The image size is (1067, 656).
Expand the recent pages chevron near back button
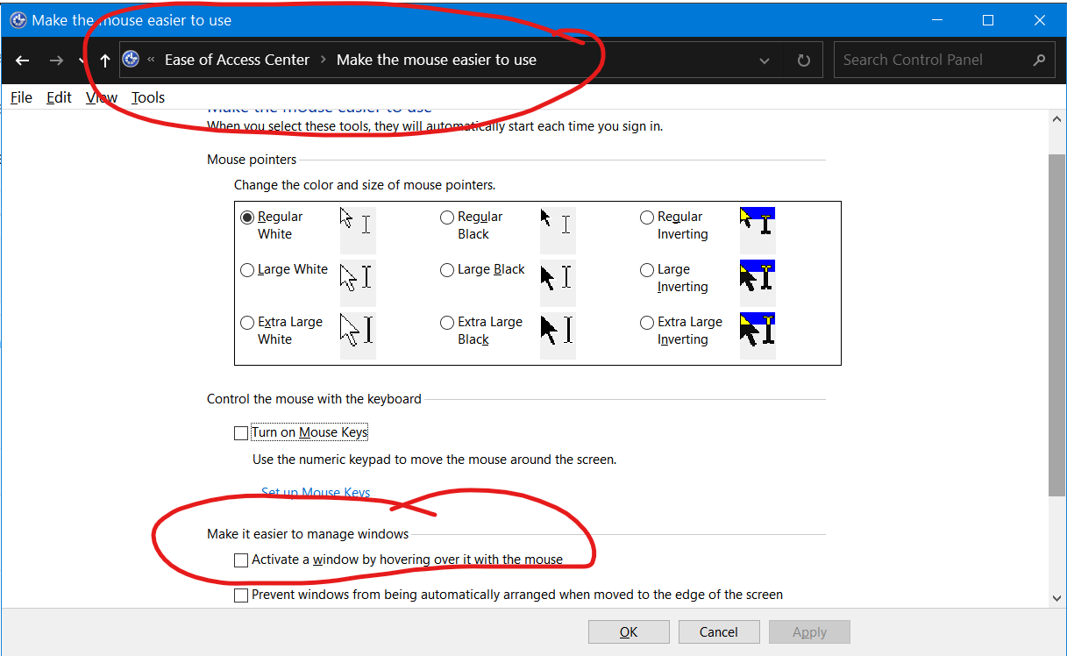pos(81,60)
